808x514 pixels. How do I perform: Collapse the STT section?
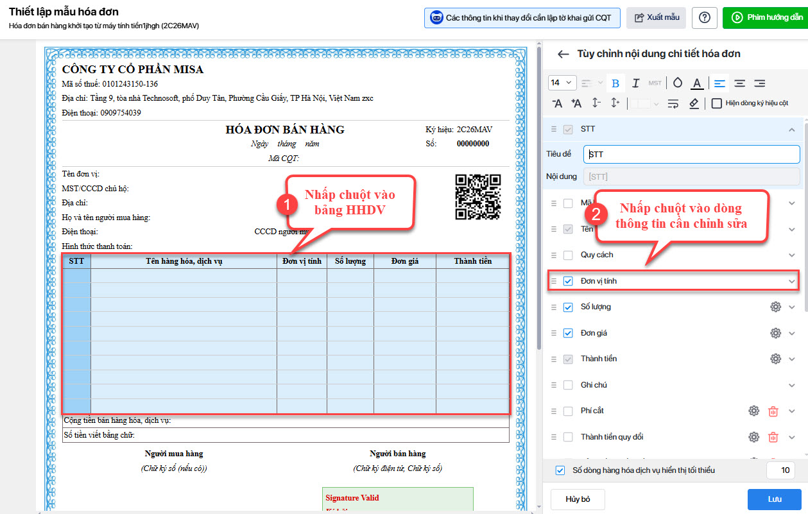pyautogui.click(x=792, y=129)
